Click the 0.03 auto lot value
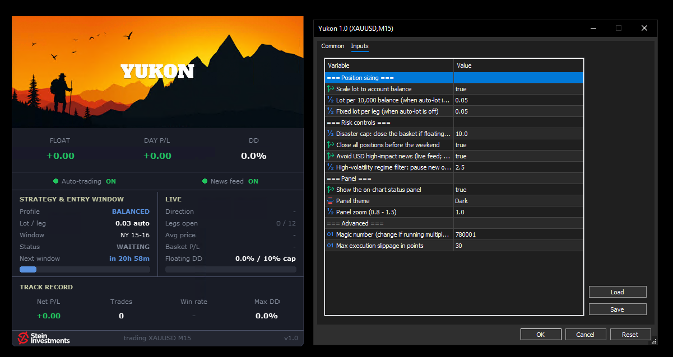Screen dimensions: 673x357 [x=132, y=223]
